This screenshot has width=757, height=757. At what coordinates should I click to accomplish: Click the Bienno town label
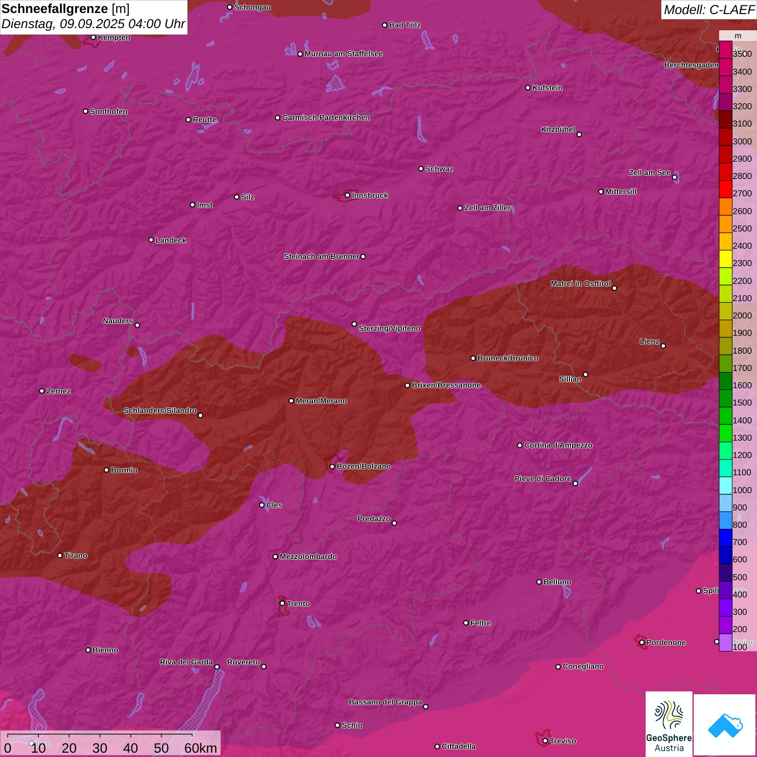point(105,650)
